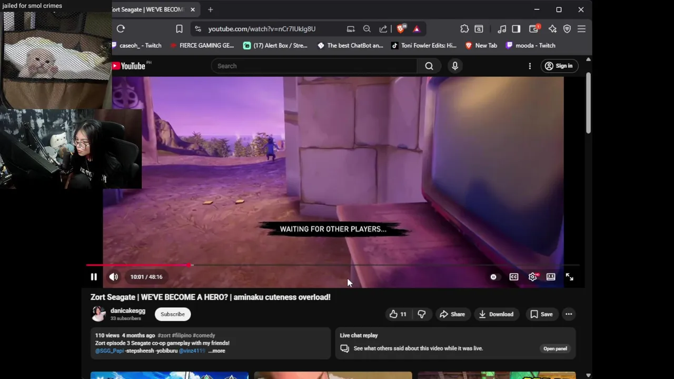Open site settings icon in address bar
Image resolution: width=674 pixels, height=379 pixels.
tap(197, 29)
